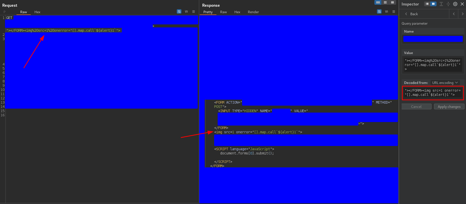Screen dimensions: 466x204
Task: Switch Request view to the Hex tab
Action: (37, 12)
